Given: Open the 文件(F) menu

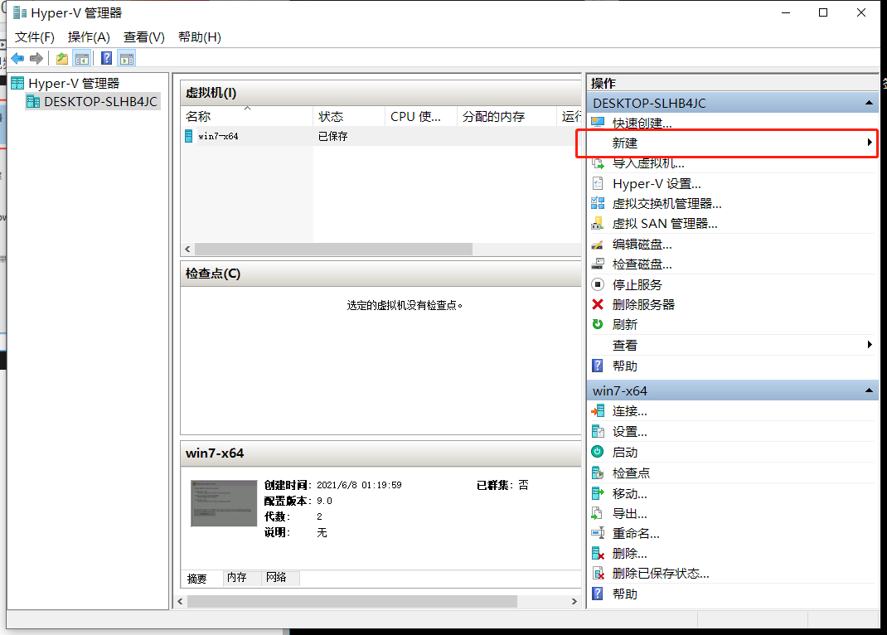Looking at the screenshot, I should pyautogui.click(x=35, y=37).
